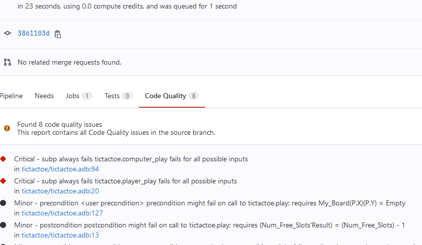Click the minor circle icon for postcondition issue
Image resolution: width=422 pixels, height=245 pixels.
coord(3,225)
